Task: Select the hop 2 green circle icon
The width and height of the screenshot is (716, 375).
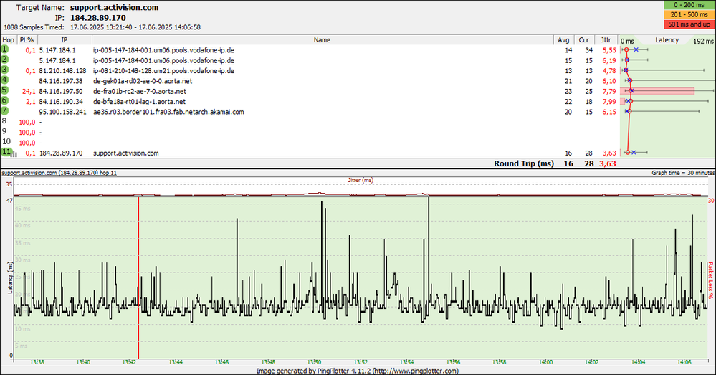Action: tap(5, 60)
